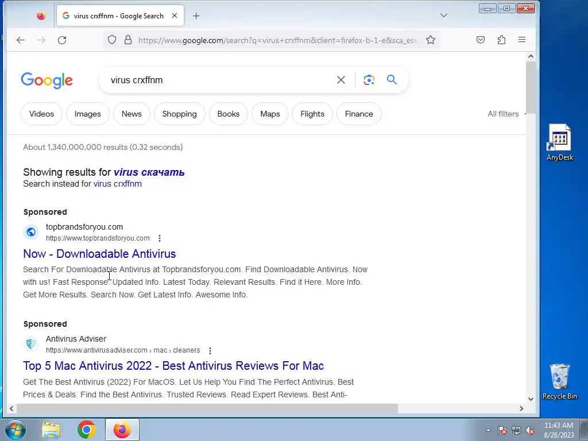Click inside the Google search field
The image size is (588, 441).
point(221,80)
